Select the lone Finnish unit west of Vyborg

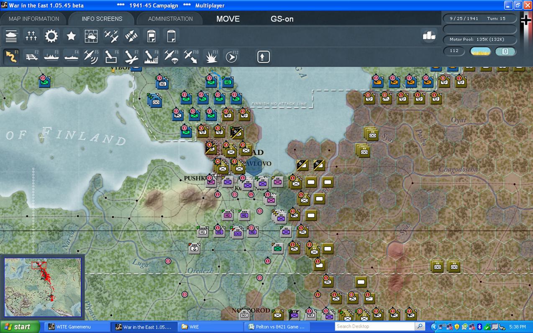[44, 82]
